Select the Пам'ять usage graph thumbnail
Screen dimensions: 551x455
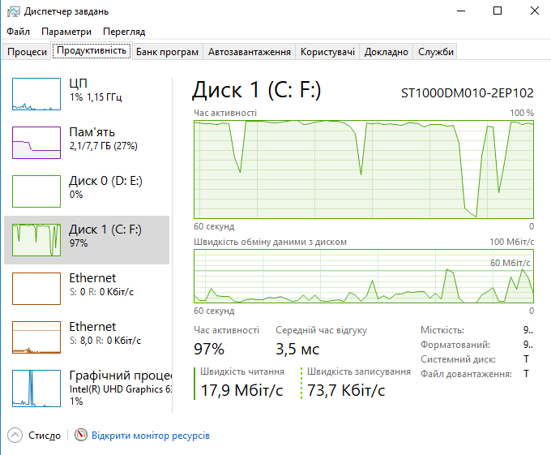[x=36, y=143]
